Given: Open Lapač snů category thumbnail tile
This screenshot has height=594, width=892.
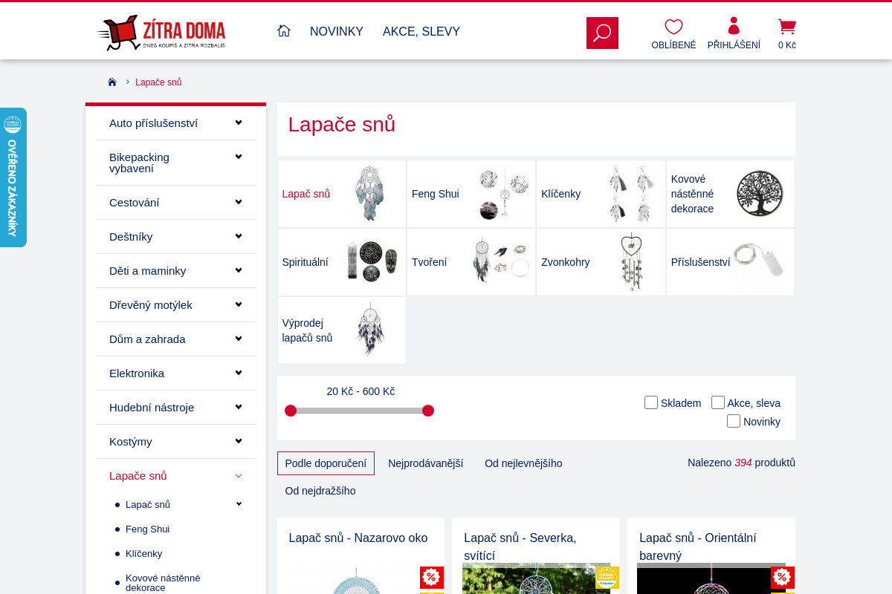Looking at the screenshot, I should click(x=342, y=194).
